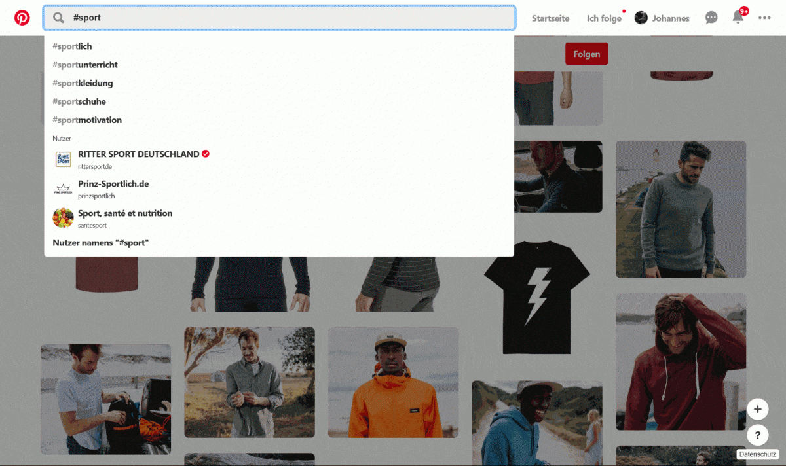Screen dimensions: 786x466
Task: Open the three-dots more options menu
Action: 764,18
